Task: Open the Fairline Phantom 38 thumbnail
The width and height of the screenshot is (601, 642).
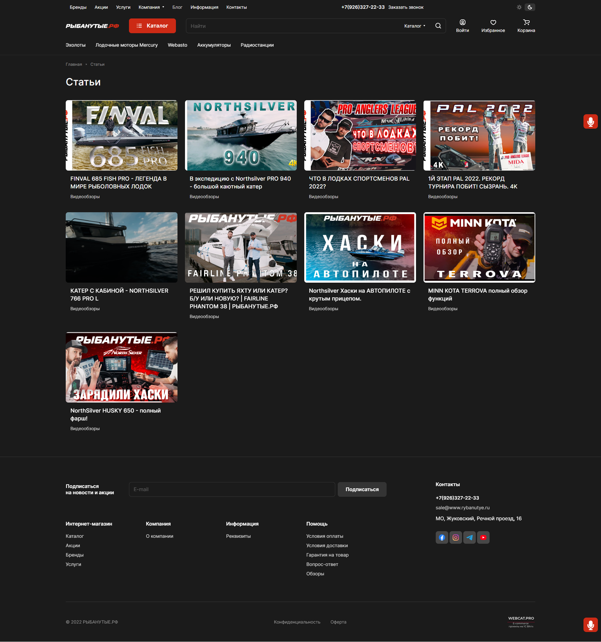Action: (x=241, y=247)
